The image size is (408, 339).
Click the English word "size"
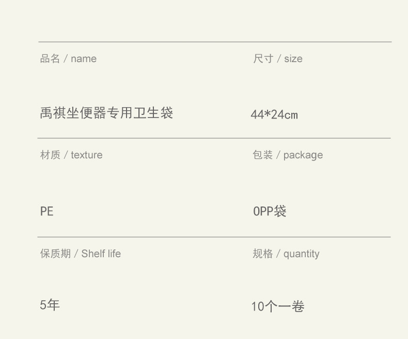[293, 59]
